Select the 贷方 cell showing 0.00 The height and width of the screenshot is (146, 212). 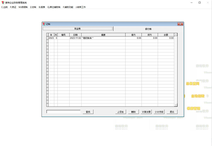150,38
